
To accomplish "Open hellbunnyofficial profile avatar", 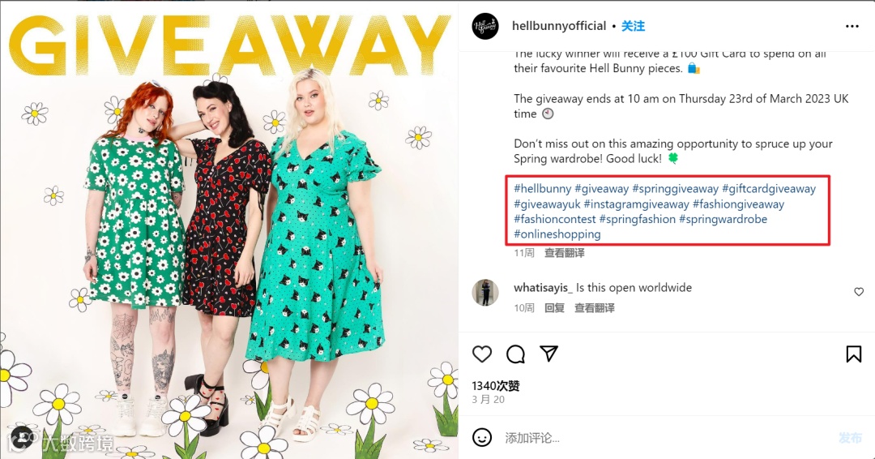I will (485, 26).
